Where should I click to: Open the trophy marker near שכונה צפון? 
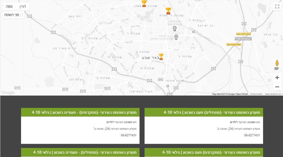(144, 4)
